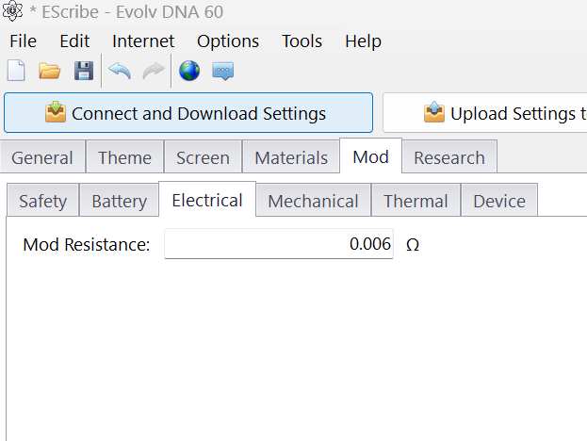
Task: Click the globe internet icon
Action: pos(188,71)
